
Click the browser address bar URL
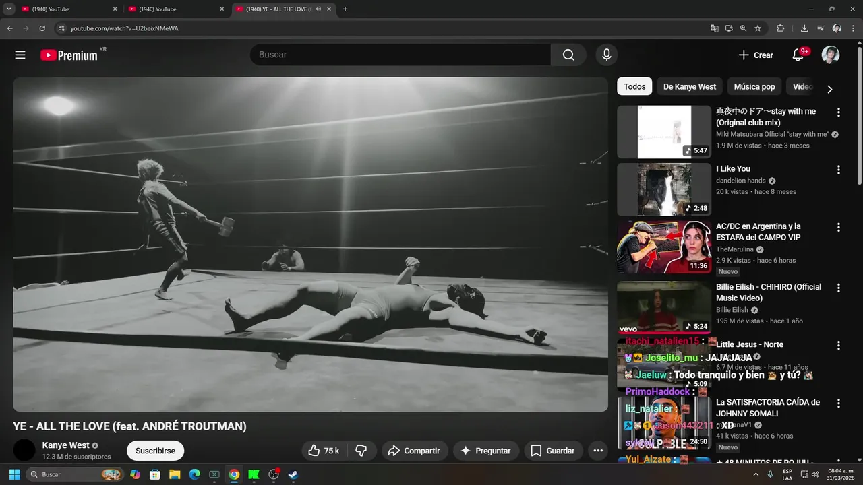125,28
